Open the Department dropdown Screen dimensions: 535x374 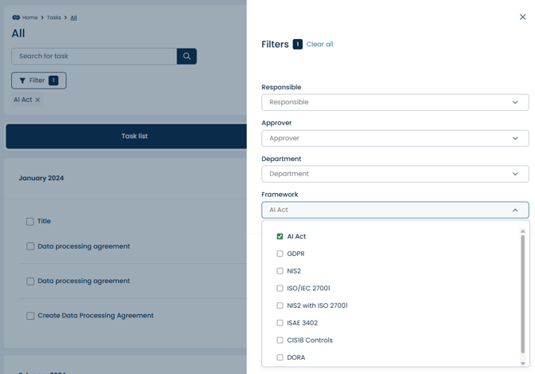click(x=394, y=174)
